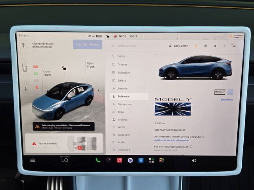Tap the Bluetooth icon in settings header
The image size is (254, 190).
(224, 46)
